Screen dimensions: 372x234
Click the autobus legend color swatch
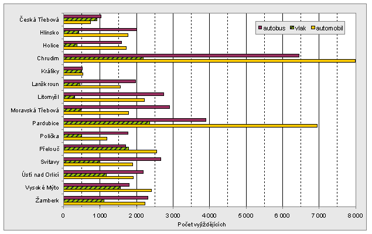point(260,28)
